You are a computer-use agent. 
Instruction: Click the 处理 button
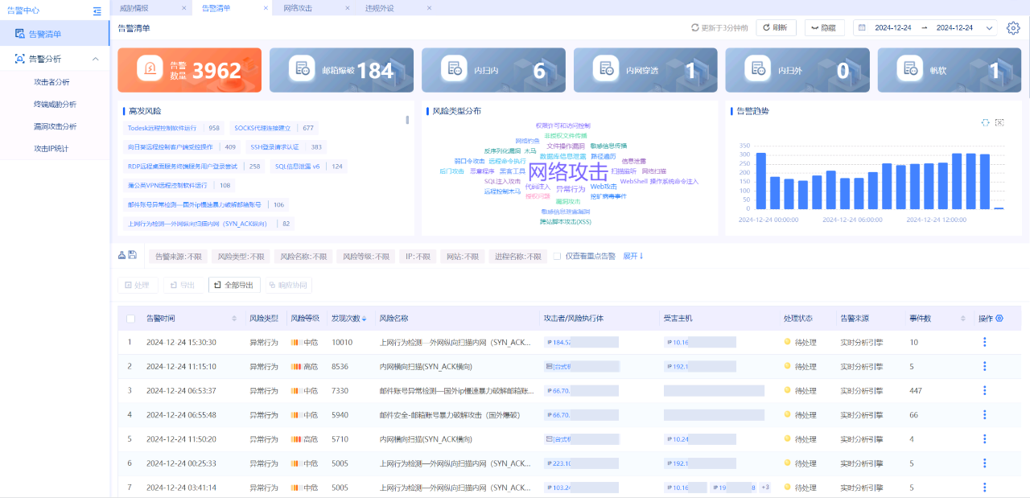pos(138,285)
